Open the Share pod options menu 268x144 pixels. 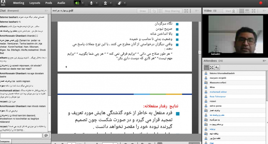[x=197, y=11]
